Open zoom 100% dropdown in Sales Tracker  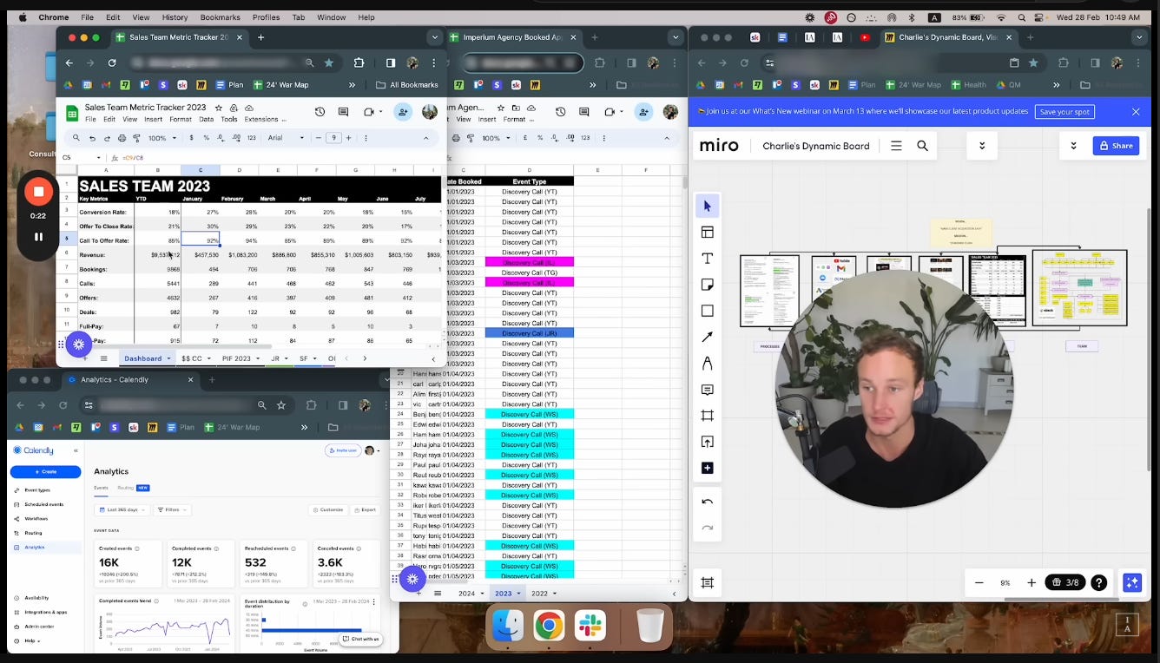pos(161,138)
